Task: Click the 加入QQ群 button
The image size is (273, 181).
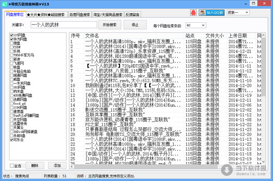Action: click(x=212, y=13)
